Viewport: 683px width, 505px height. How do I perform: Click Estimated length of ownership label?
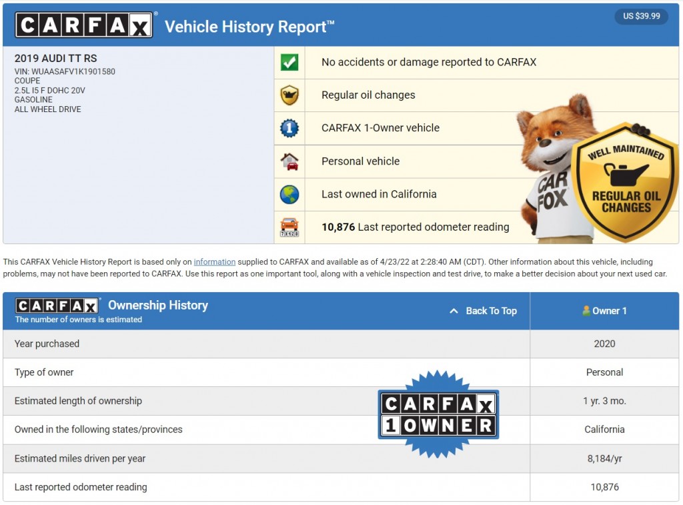point(79,401)
